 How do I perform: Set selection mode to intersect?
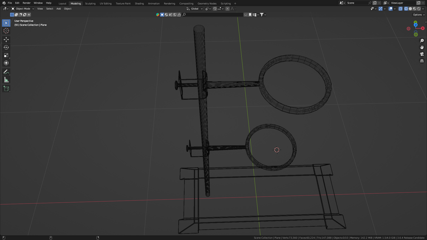click(x=29, y=15)
